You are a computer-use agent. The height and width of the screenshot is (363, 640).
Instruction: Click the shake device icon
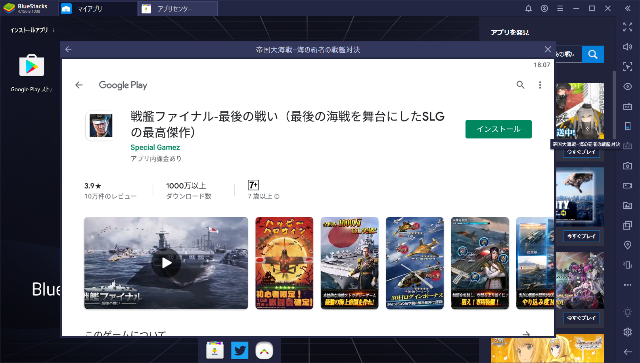pos(628,265)
